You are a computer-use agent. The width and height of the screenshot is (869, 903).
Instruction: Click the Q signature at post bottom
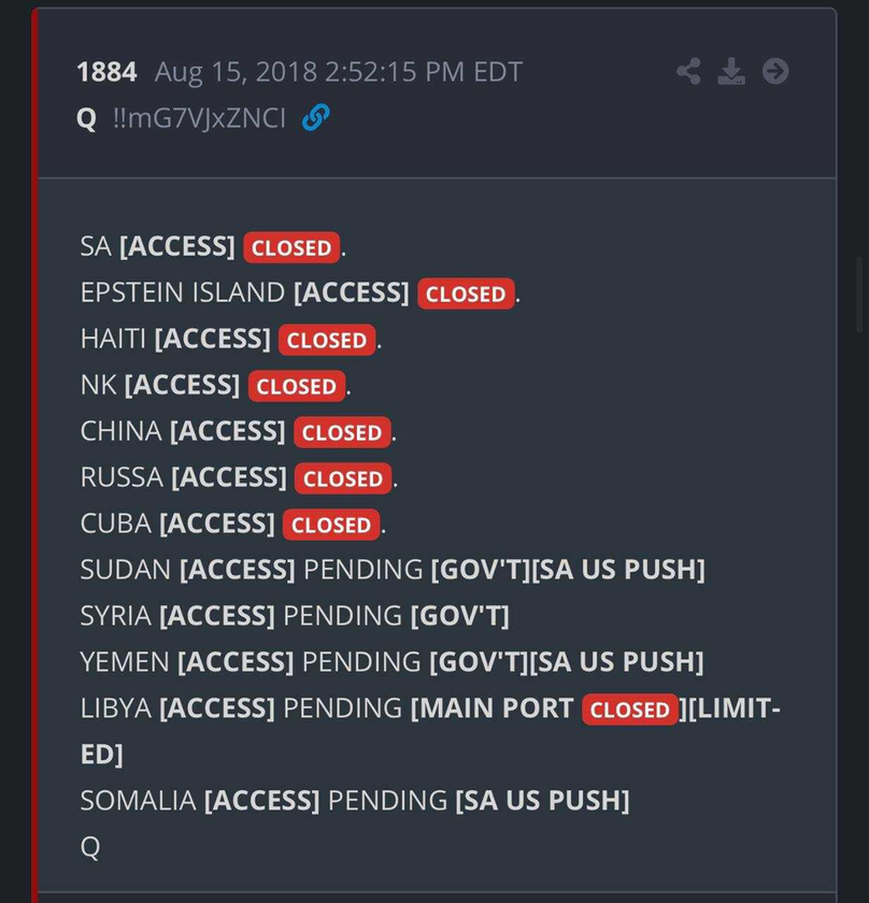click(x=89, y=847)
